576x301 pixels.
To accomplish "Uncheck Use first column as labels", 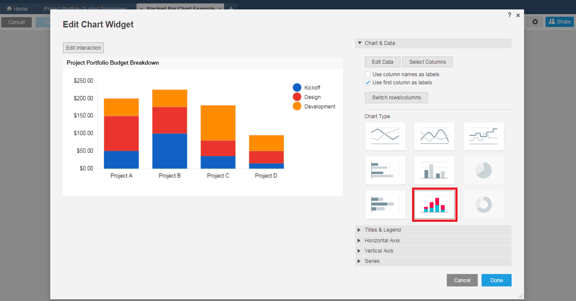I will pos(368,83).
